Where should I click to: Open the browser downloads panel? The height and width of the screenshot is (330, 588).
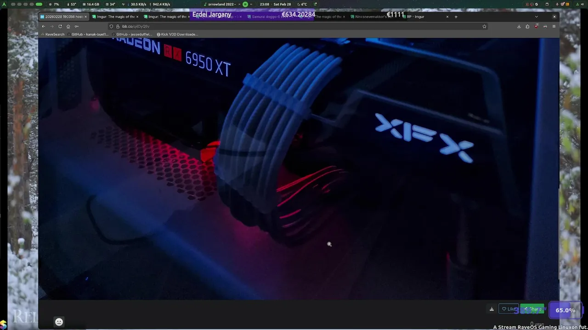[519, 27]
